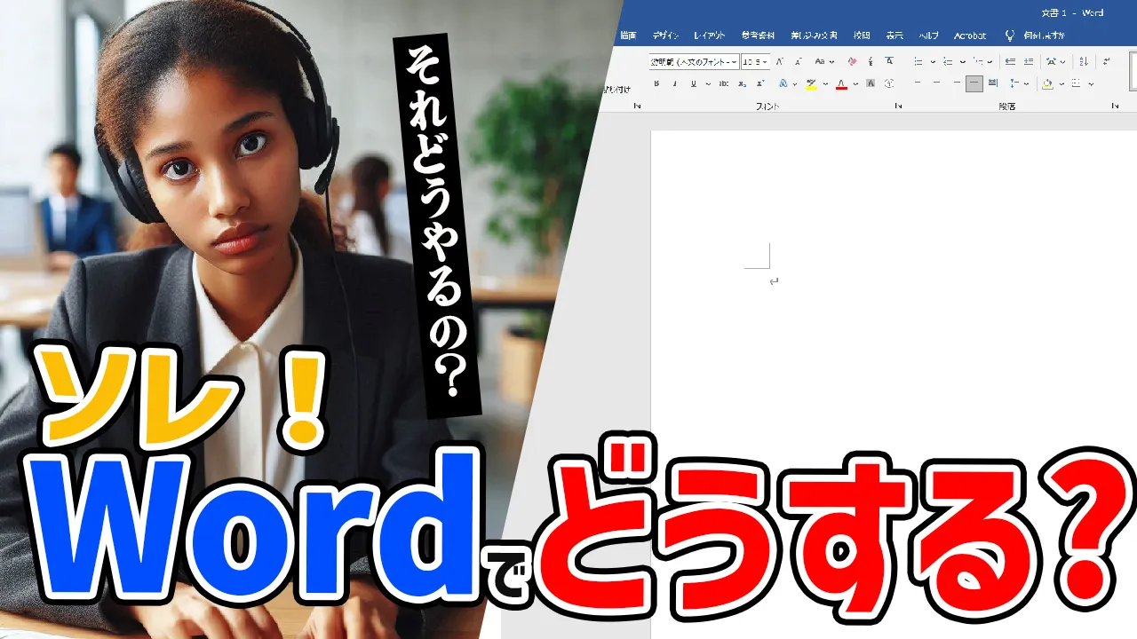Switch to the Acrobat ribbon tab
The height and width of the screenshot is (639, 1137).
pos(970,35)
